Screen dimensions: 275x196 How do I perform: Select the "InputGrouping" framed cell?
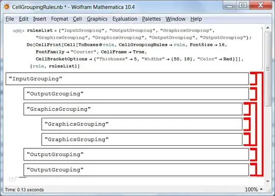127,79
